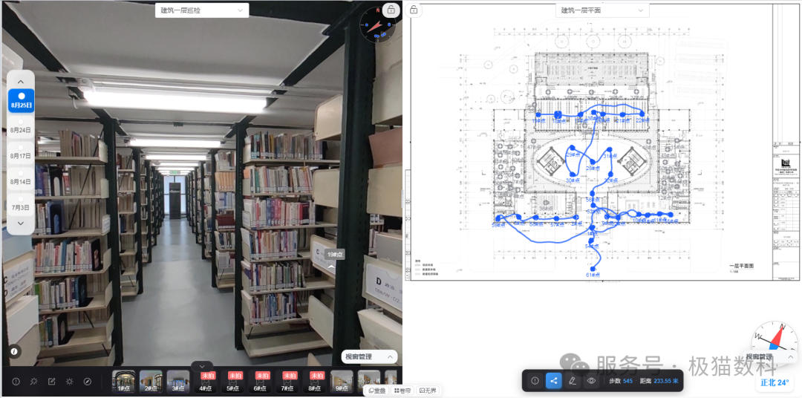Select the 8月14日 date
The image size is (802, 398).
point(21,180)
